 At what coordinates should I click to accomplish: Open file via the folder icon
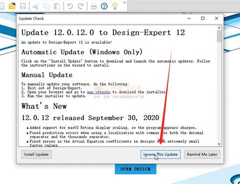click(12, 6)
